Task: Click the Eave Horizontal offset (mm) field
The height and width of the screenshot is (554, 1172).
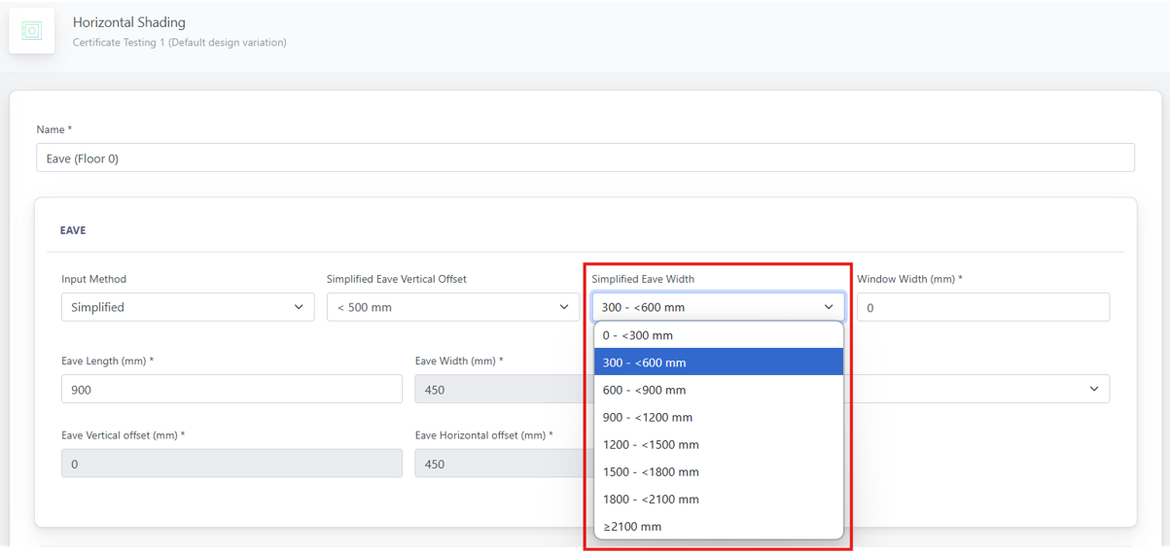Action: [x=504, y=464]
